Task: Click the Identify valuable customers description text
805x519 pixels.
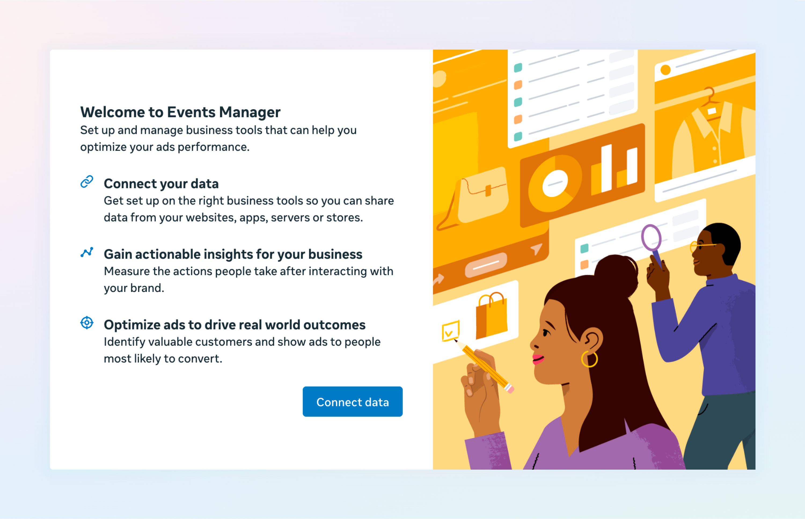Action: pyautogui.click(x=242, y=350)
